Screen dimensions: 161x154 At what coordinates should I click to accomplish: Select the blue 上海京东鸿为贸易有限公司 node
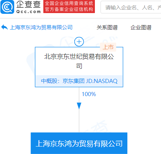[x=79, y=143]
